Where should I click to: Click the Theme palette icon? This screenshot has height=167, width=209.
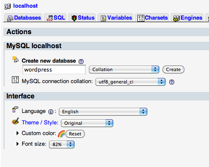point(15,121)
